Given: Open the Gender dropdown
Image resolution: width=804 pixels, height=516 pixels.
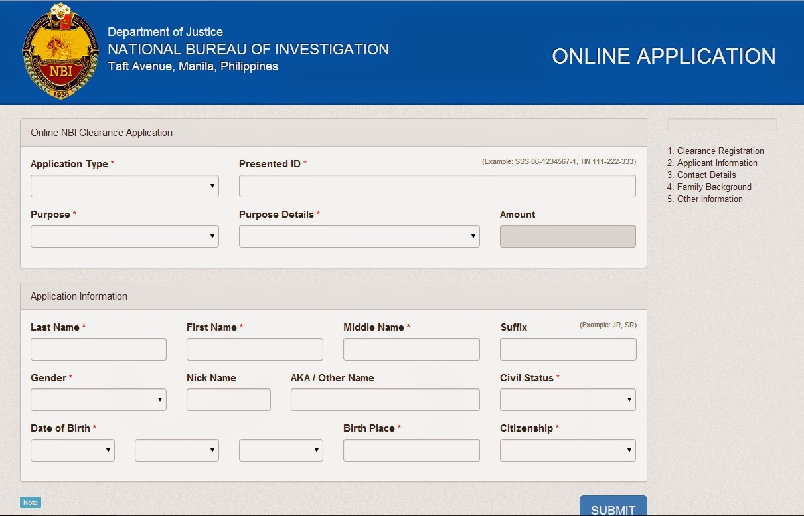Looking at the screenshot, I should pos(98,400).
